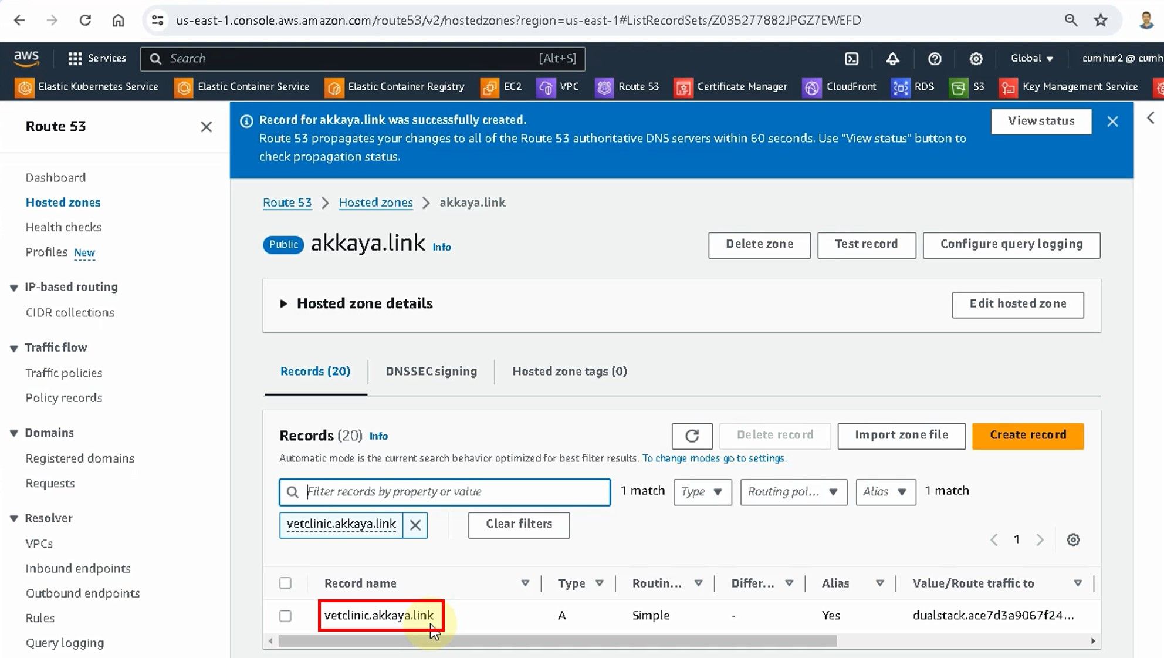Open the Alias filter dropdown
This screenshot has width=1164, height=658.
[885, 492]
